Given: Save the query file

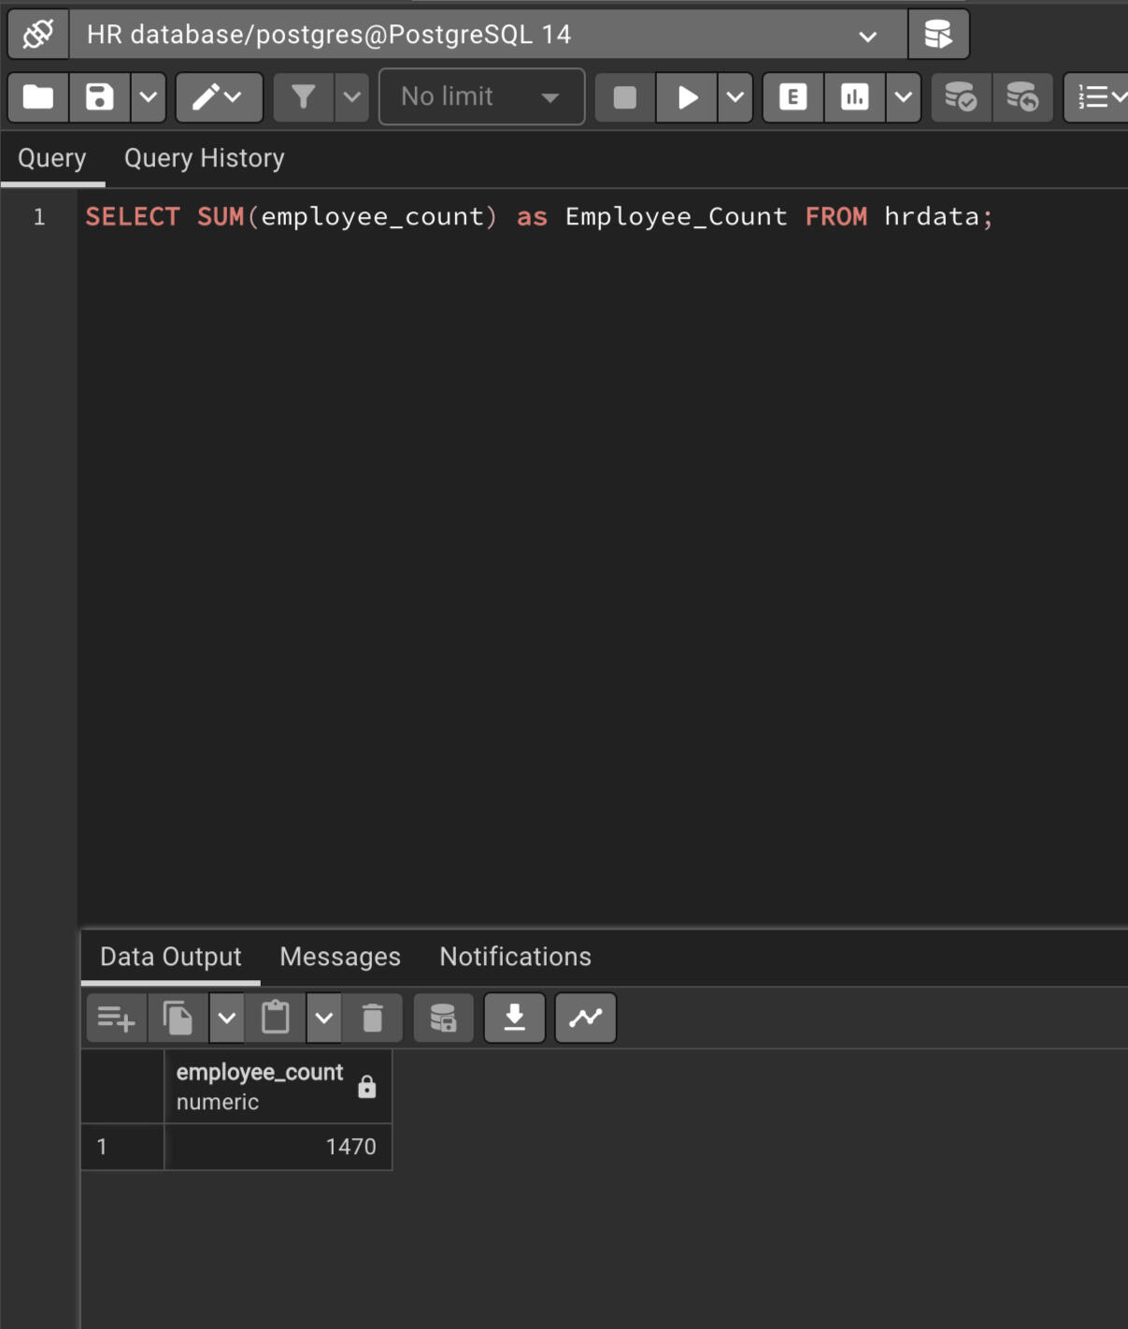Looking at the screenshot, I should (x=100, y=97).
